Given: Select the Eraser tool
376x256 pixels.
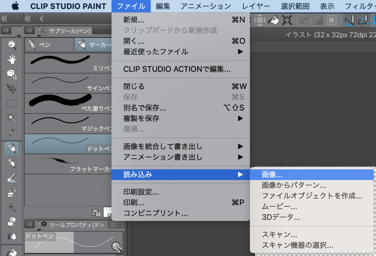Looking at the screenshot, I should 11,222.
